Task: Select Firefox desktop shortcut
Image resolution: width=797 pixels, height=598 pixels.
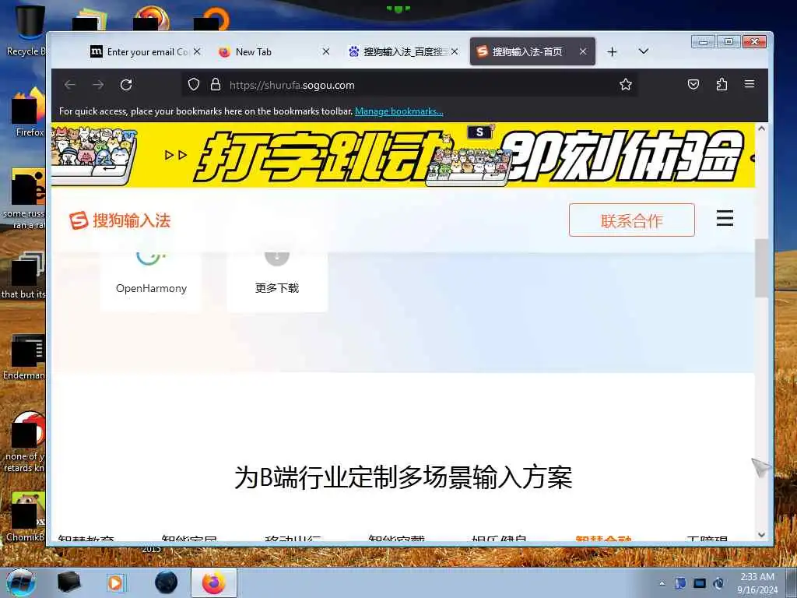Action: coord(28,112)
